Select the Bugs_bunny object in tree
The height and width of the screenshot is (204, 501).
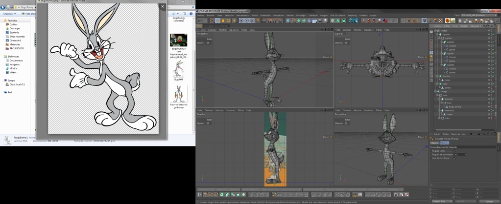[455, 107]
